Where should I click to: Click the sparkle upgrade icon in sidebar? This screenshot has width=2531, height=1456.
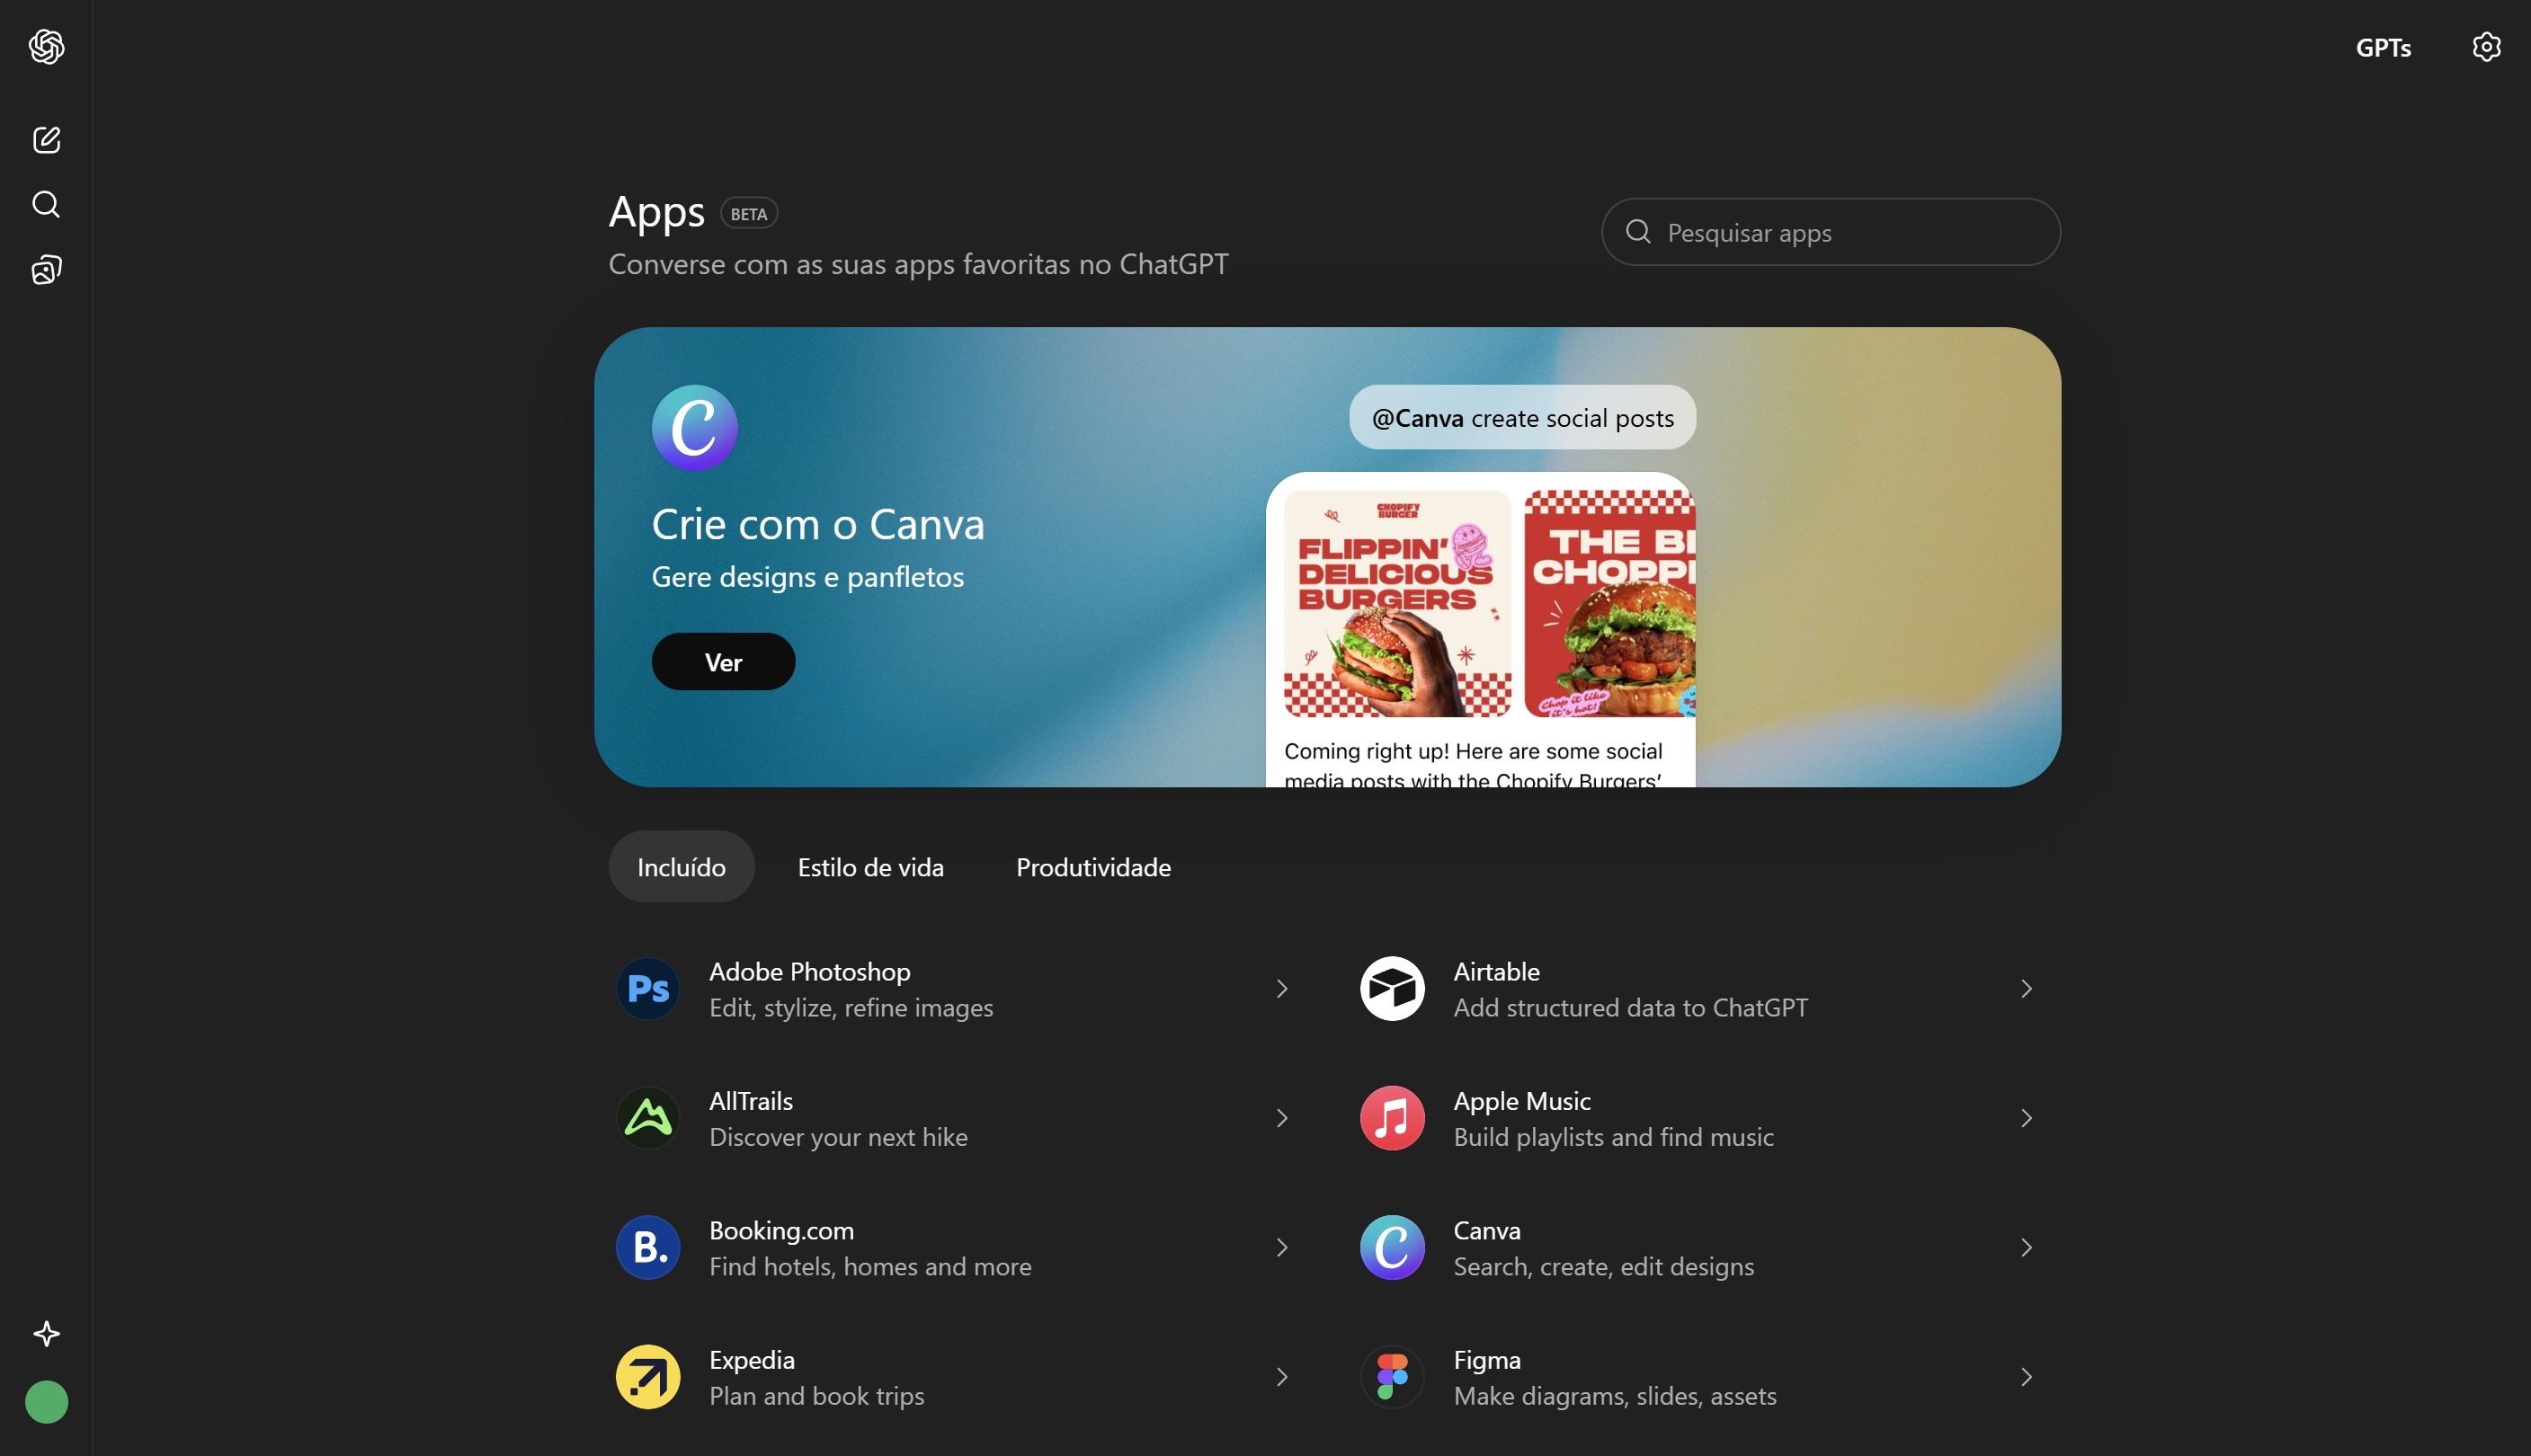[46, 1333]
